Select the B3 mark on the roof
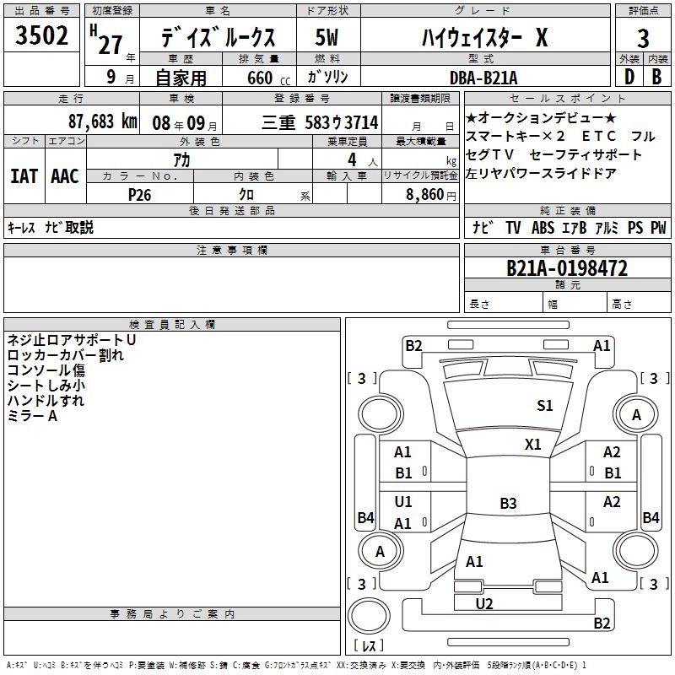Image resolution: width=675 pixels, height=675 pixels. [508, 504]
